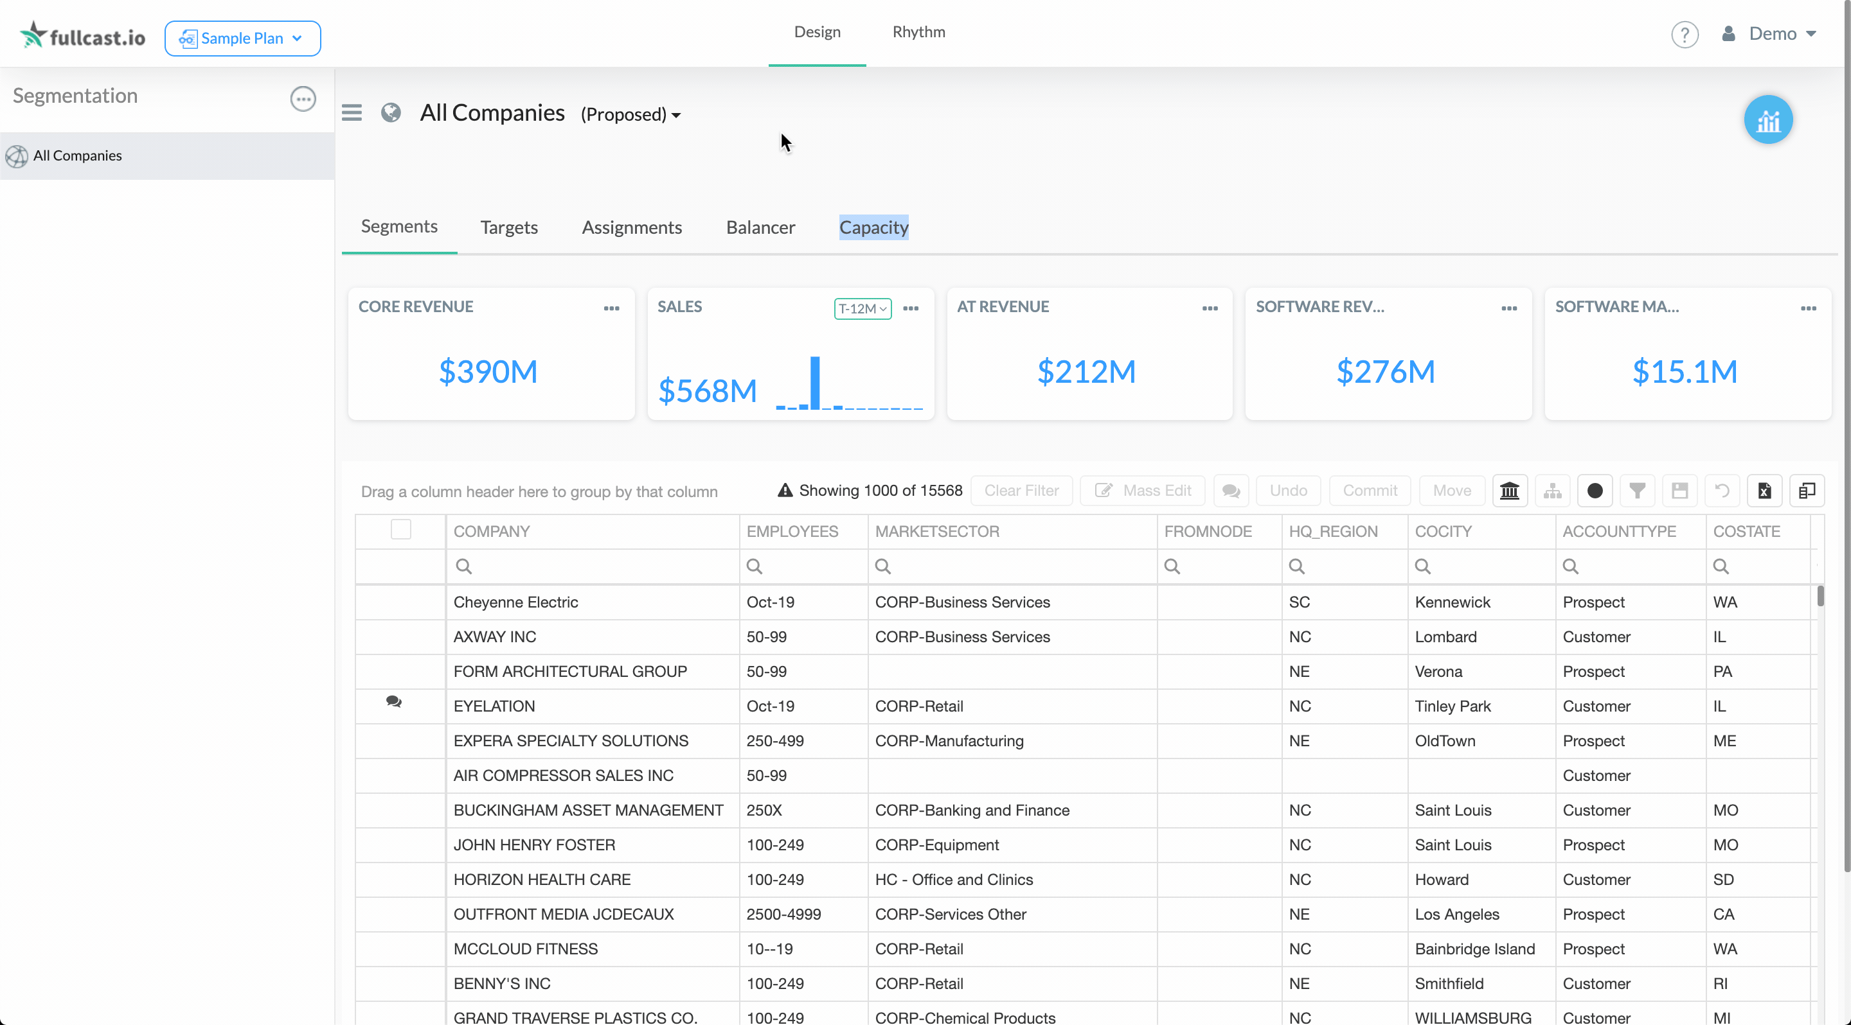Select the Segments tab

point(398,227)
